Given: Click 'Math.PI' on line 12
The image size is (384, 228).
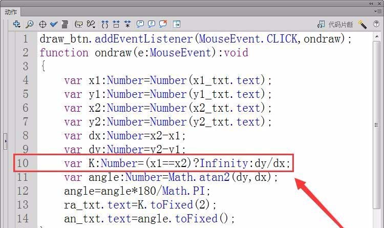Looking at the screenshot, I should tap(183, 191).
